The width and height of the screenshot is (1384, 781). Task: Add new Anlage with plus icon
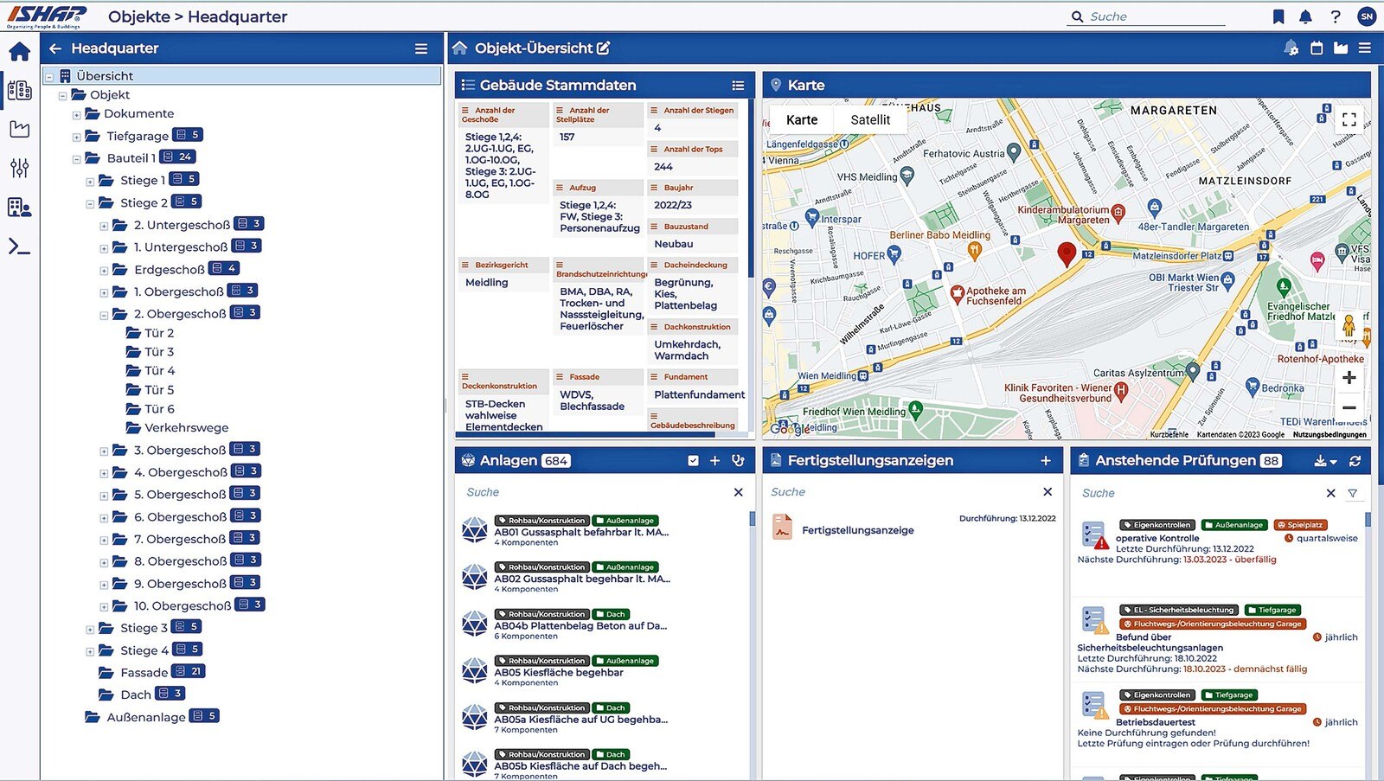click(x=715, y=461)
